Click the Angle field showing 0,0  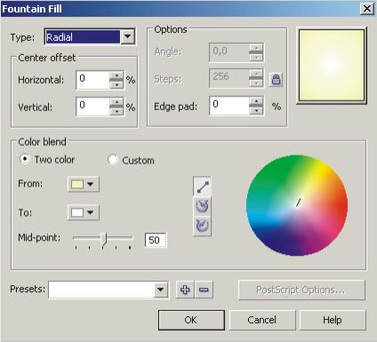pyautogui.click(x=229, y=52)
